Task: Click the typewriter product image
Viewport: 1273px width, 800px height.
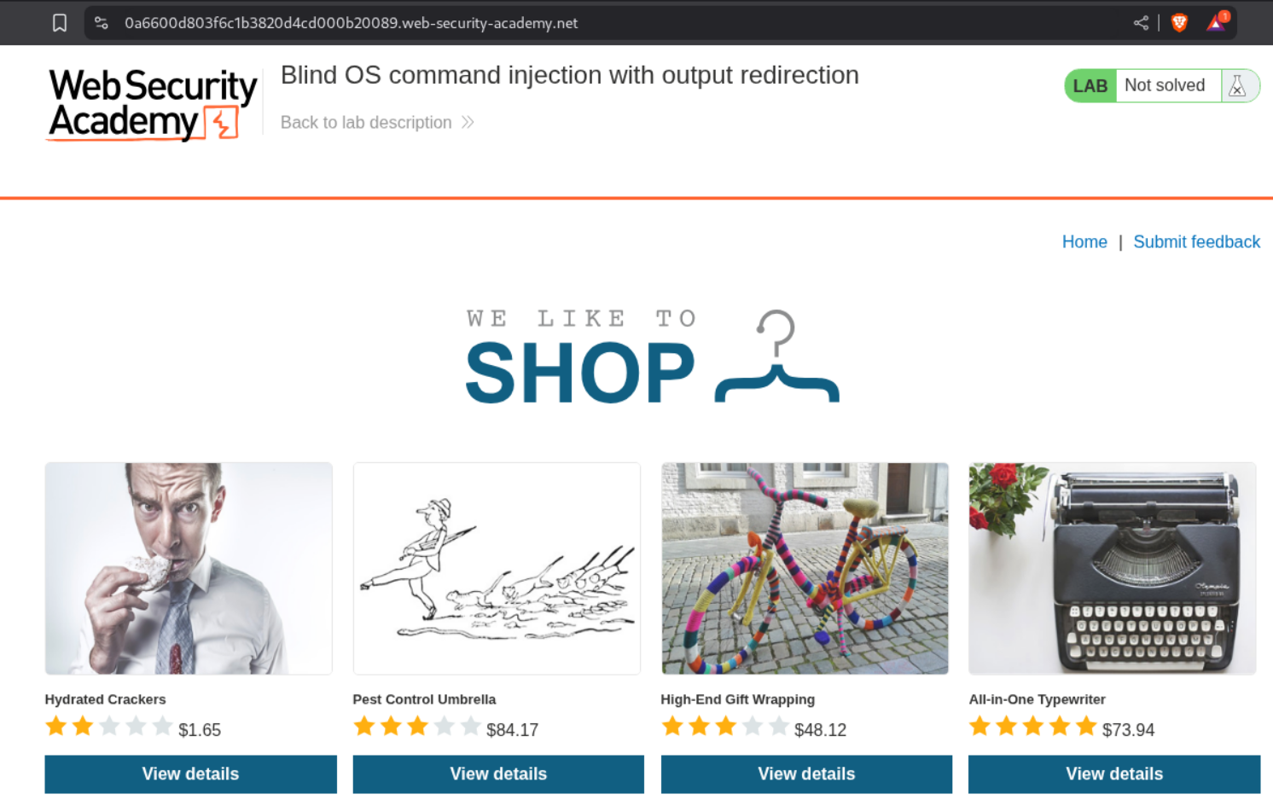Action: click(1112, 568)
